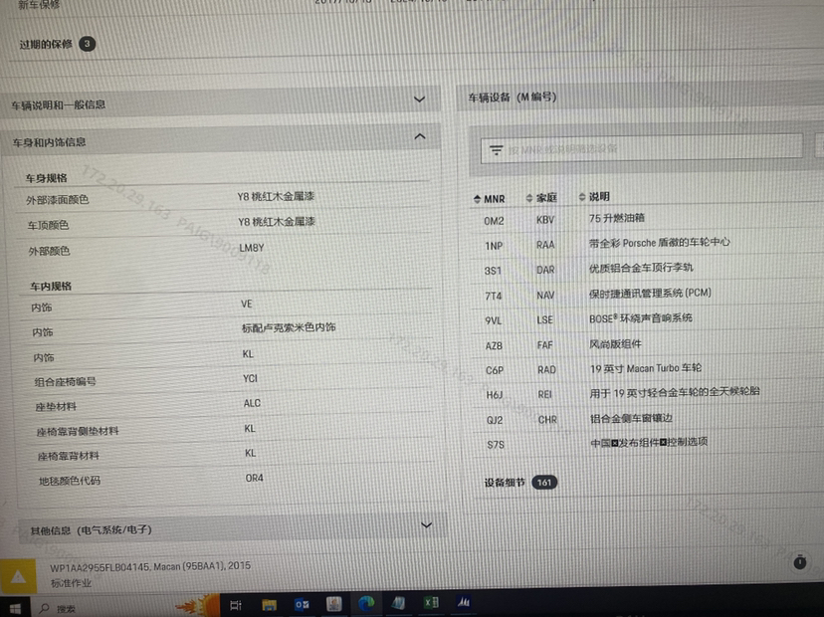The width and height of the screenshot is (824, 617).
Task: Collapse the 车身和内饰信息 section
Action: tap(419, 136)
